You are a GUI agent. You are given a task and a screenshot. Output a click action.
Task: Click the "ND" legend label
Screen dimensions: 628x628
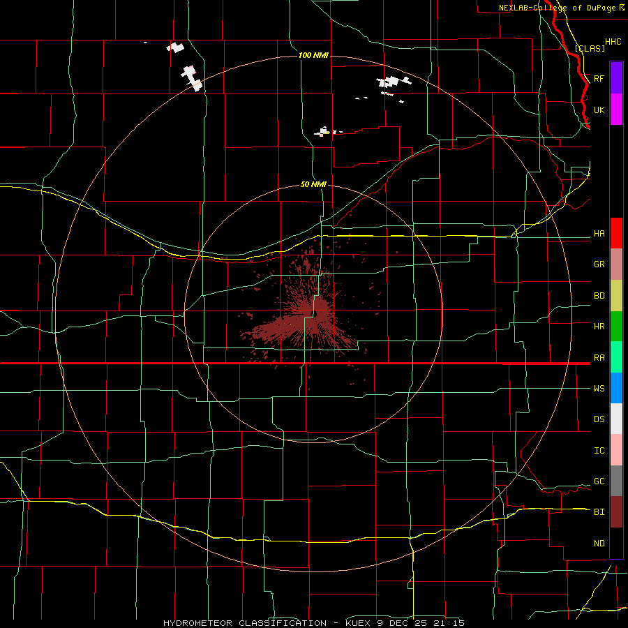click(x=599, y=544)
